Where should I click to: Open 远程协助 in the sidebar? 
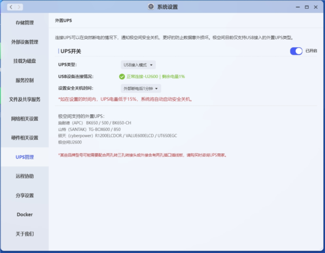[x=25, y=176]
